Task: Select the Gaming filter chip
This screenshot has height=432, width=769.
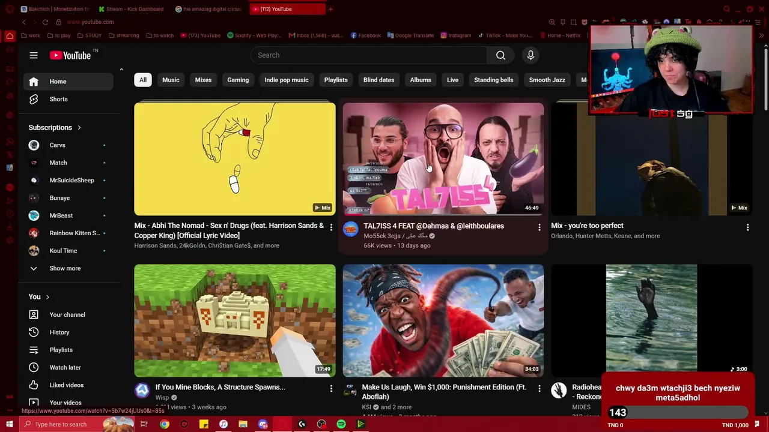Action: pos(238,80)
